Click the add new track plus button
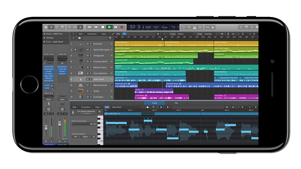Screen dimensions: 301x169 tap(73, 38)
